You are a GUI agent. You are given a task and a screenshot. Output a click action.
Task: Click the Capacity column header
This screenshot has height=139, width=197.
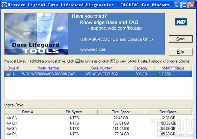141,68
